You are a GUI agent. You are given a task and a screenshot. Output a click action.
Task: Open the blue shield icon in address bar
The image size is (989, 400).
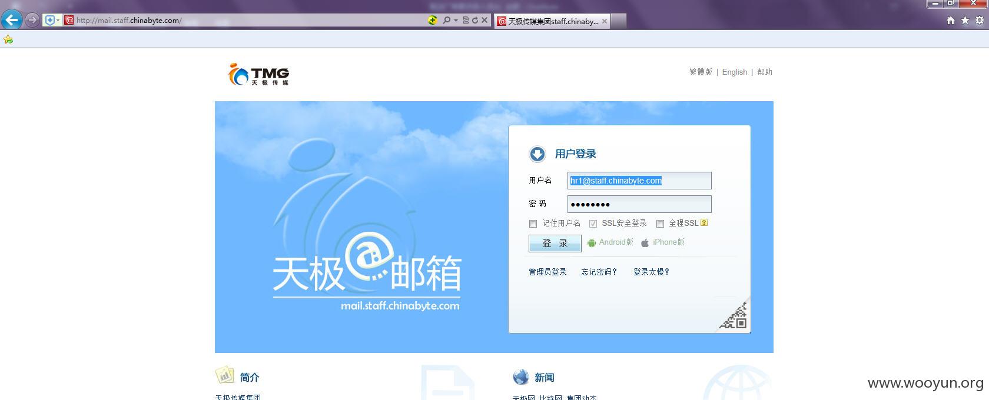click(50, 20)
